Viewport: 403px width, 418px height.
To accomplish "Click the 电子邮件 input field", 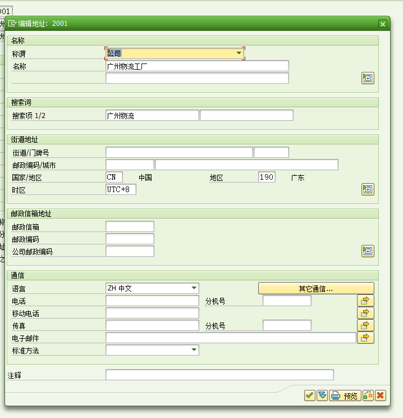I will coord(230,338).
